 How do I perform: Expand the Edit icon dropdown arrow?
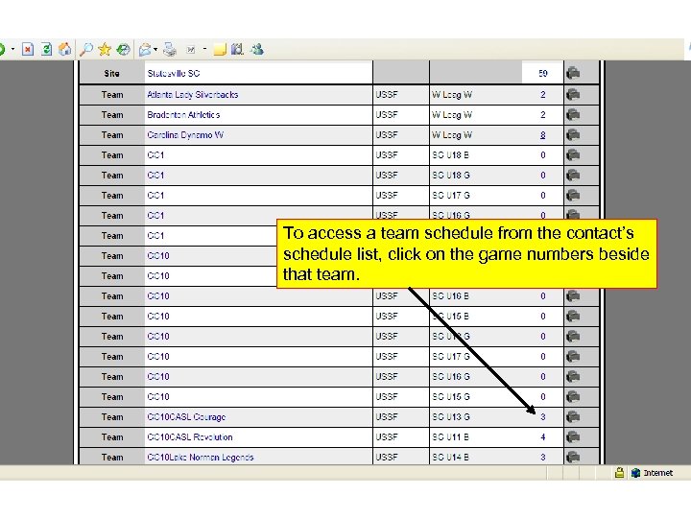tap(204, 49)
